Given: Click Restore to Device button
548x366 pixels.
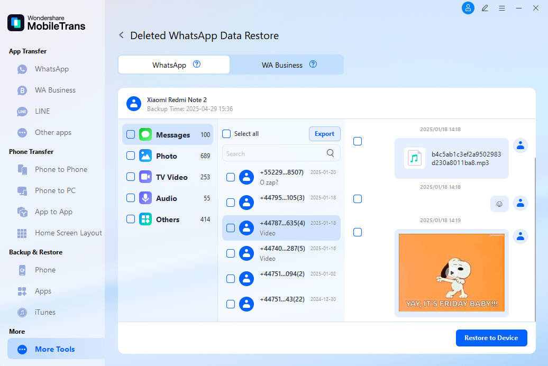Looking at the screenshot, I should (x=491, y=338).
